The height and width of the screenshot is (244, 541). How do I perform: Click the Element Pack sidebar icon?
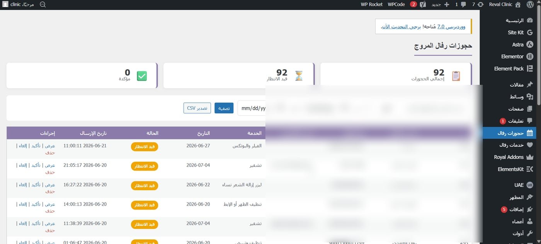pos(530,68)
